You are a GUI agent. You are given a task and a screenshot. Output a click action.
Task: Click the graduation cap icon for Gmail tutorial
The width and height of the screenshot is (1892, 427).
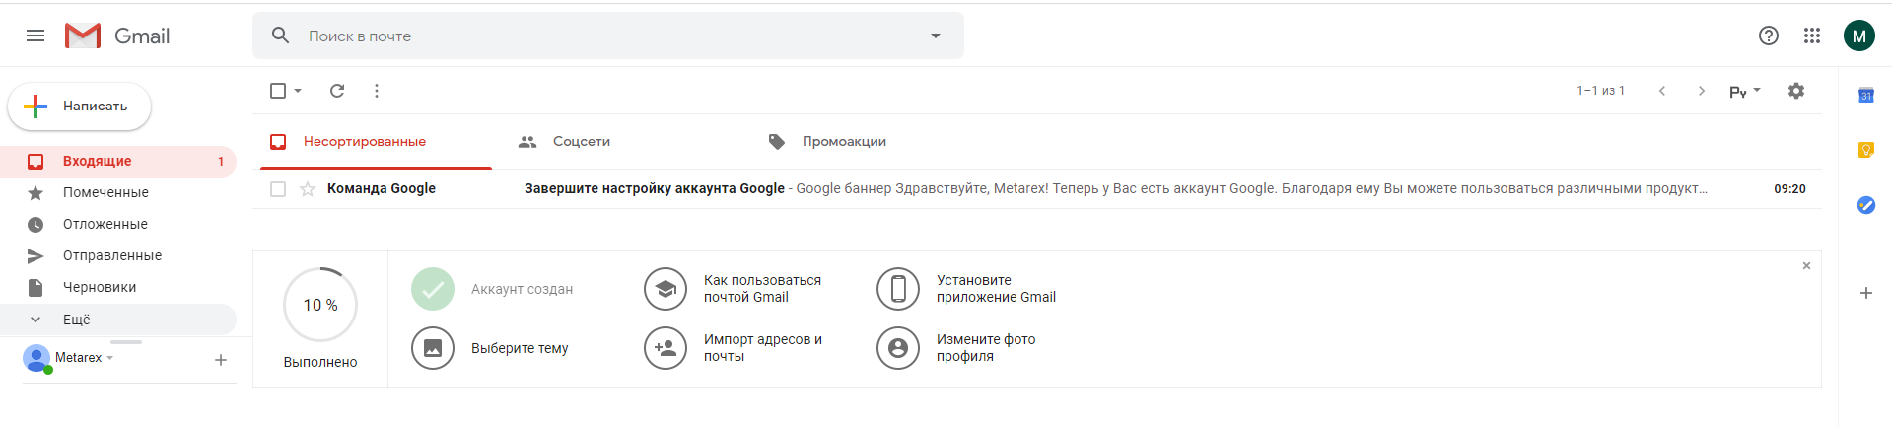point(666,289)
